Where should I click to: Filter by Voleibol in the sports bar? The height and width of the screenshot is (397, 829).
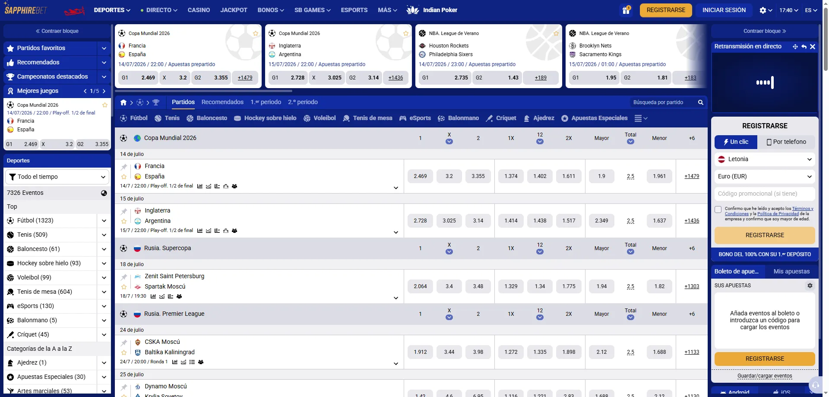(320, 118)
